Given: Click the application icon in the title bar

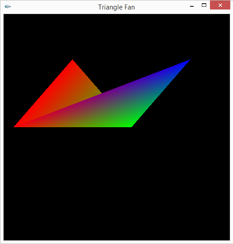Looking at the screenshot, I should tap(8, 6).
